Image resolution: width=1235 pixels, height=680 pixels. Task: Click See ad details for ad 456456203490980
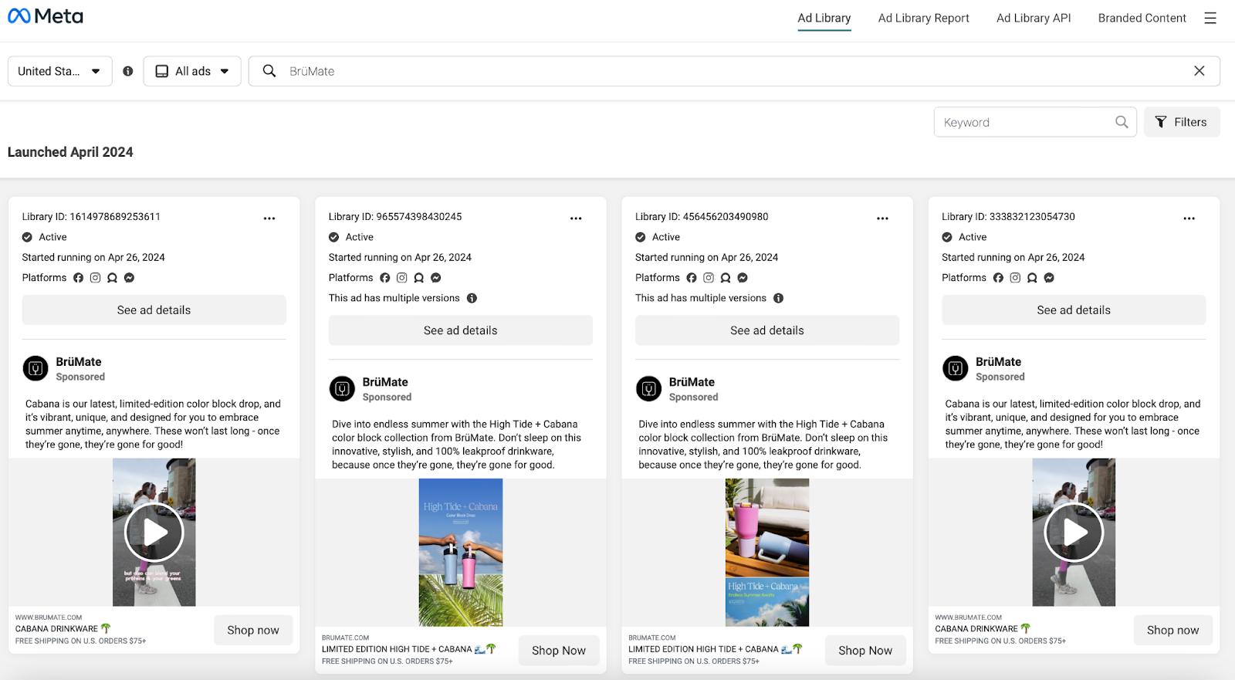point(766,330)
